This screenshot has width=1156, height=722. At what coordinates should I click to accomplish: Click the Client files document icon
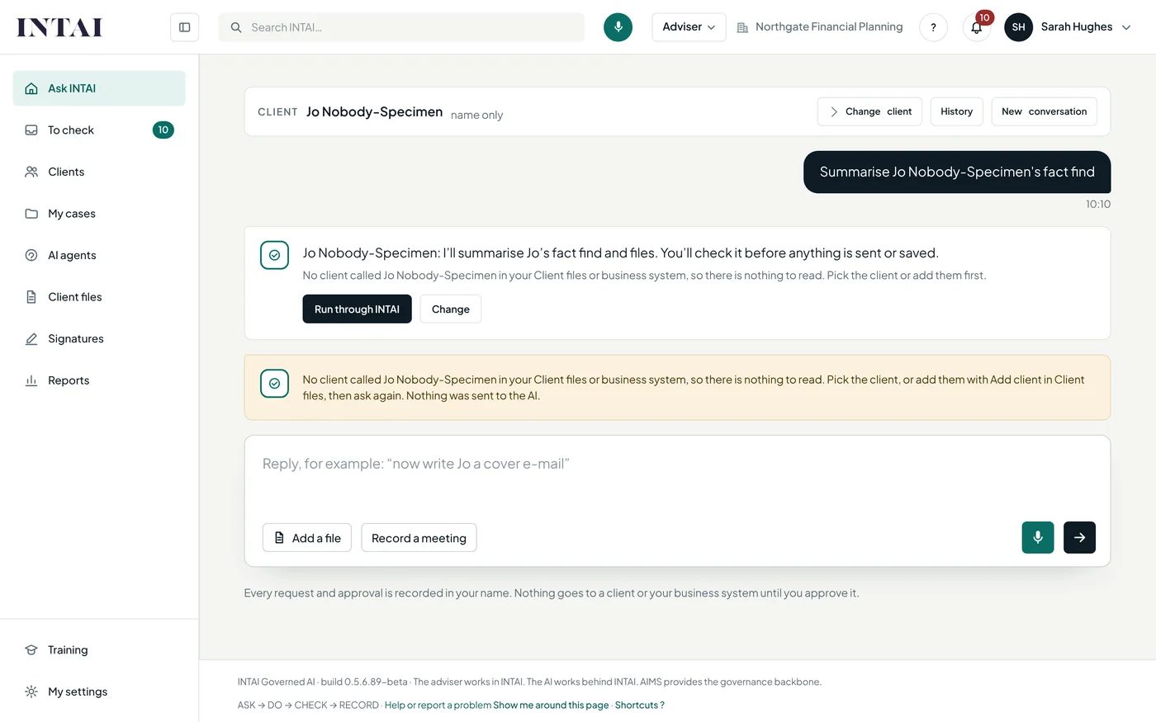(31, 297)
